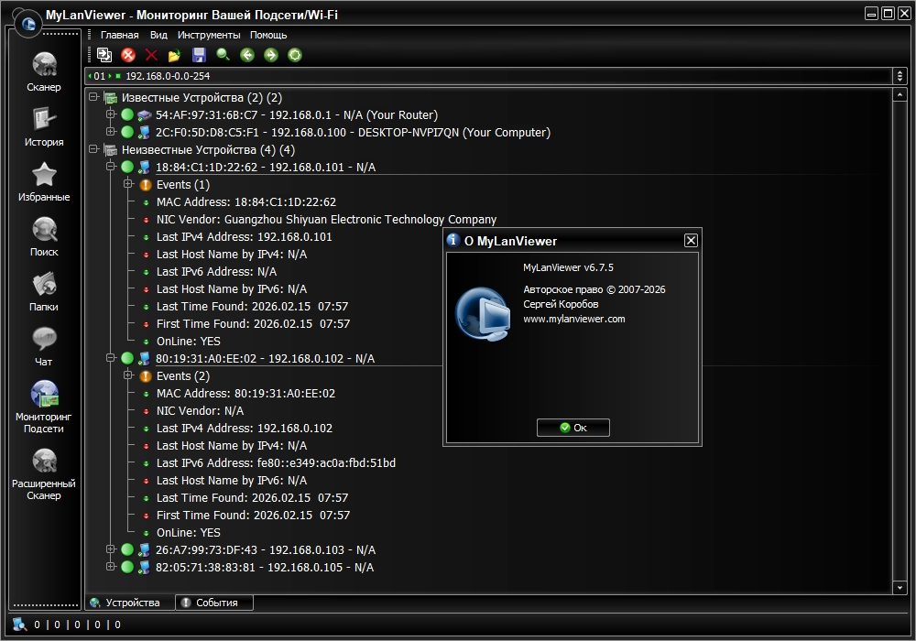Click the red X delete toolbar icon
The height and width of the screenshot is (641, 916).
(151, 55)
